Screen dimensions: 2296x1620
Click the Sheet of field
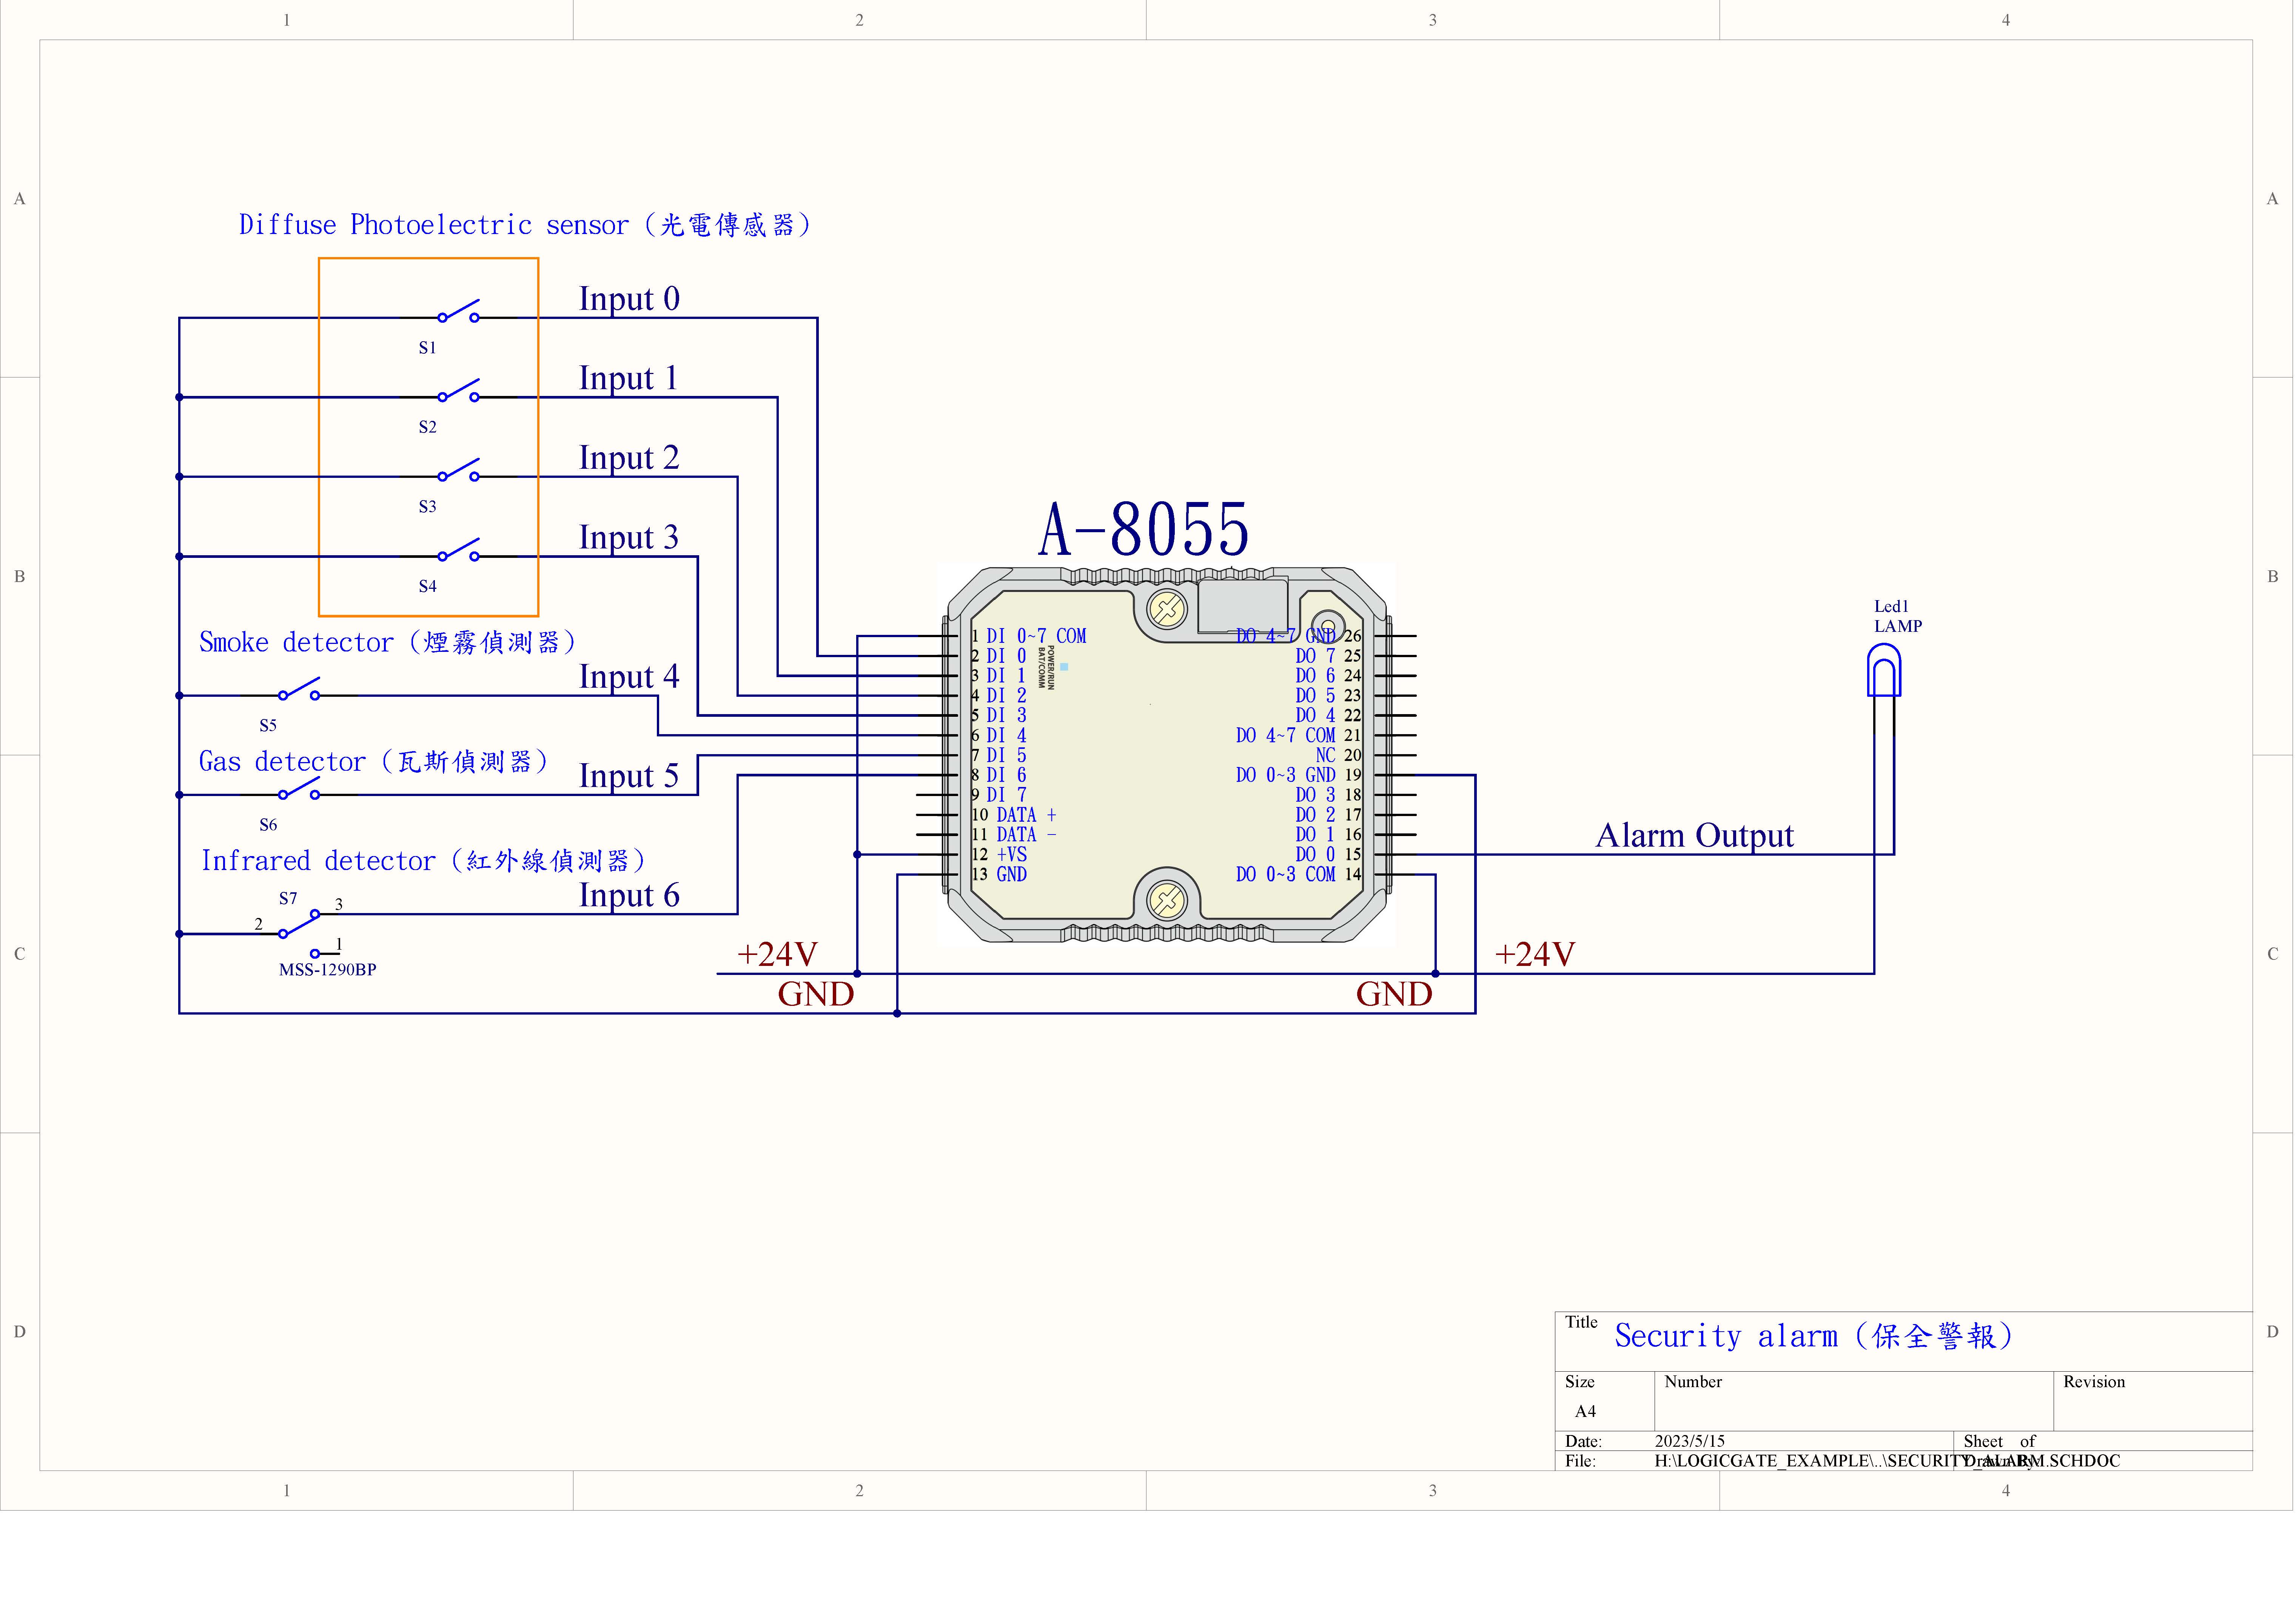pos(2103,1441)
